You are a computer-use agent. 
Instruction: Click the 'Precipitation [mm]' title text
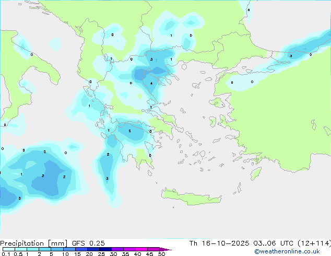[34, 243]
